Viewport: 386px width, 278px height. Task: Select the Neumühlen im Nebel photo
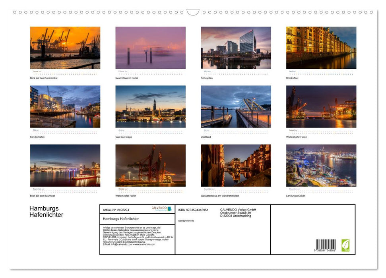point(150,48)
